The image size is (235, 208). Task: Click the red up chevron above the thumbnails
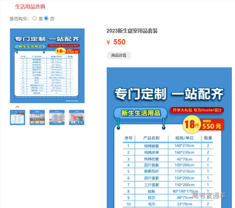pyautogui.click(x=17, y=107)
